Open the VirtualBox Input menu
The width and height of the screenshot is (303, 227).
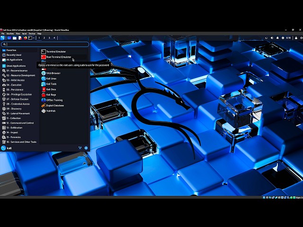coord(24,34)
